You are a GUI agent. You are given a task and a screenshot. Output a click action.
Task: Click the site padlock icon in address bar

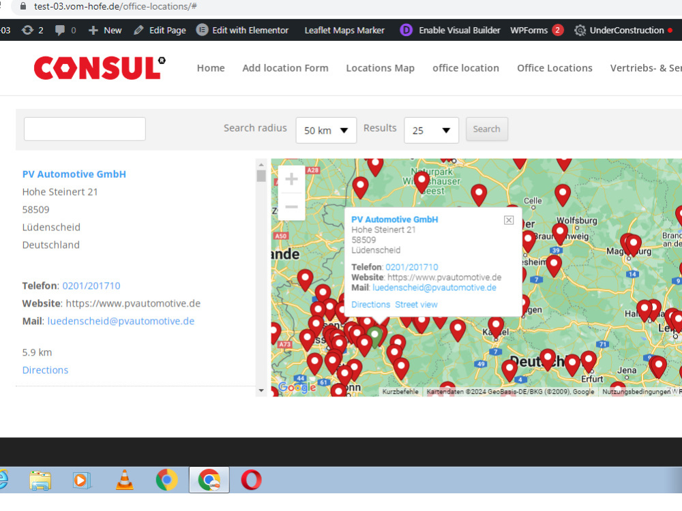click(23, 6)
